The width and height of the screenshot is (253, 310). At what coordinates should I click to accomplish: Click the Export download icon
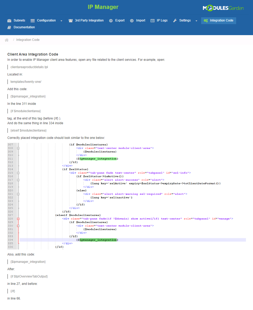[111, 20]
